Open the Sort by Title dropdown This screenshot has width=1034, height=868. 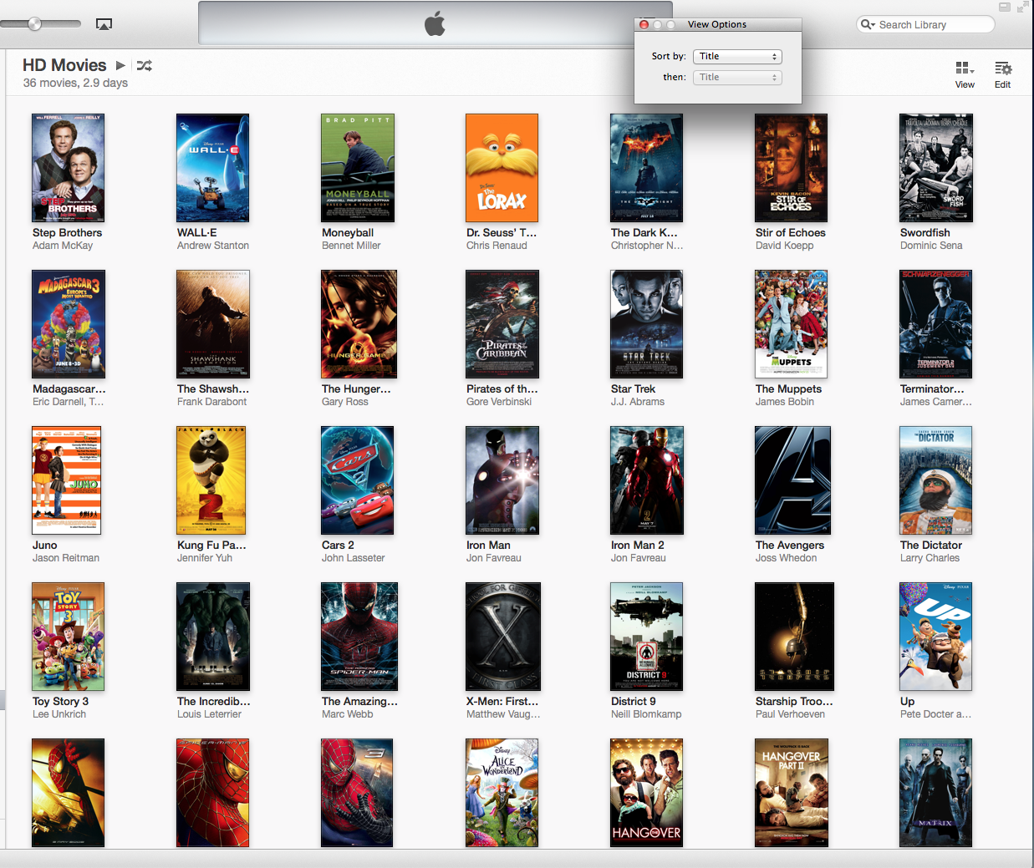737,56
